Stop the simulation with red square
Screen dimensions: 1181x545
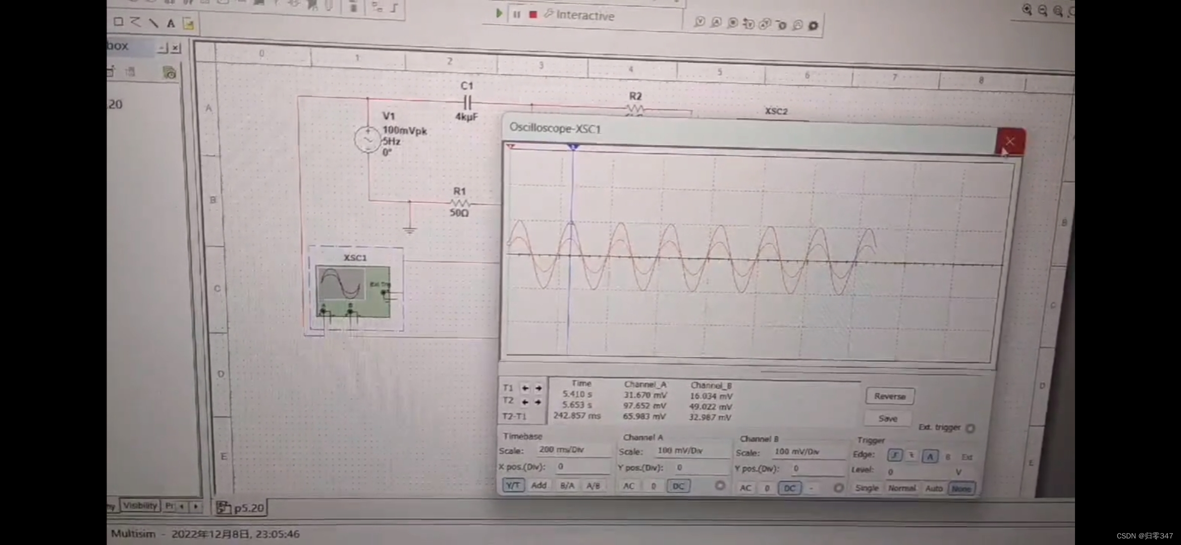(x=533, y=15)
